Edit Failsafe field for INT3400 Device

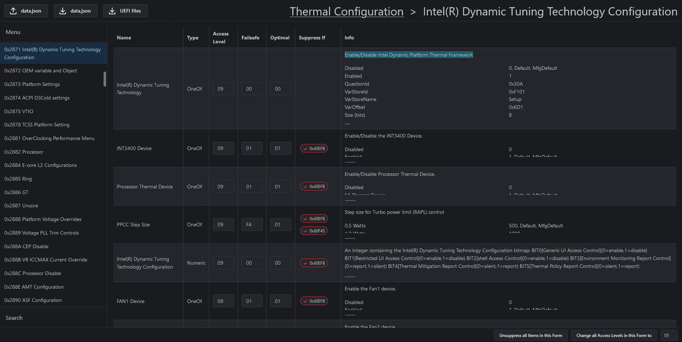click(x=252, y=148)
